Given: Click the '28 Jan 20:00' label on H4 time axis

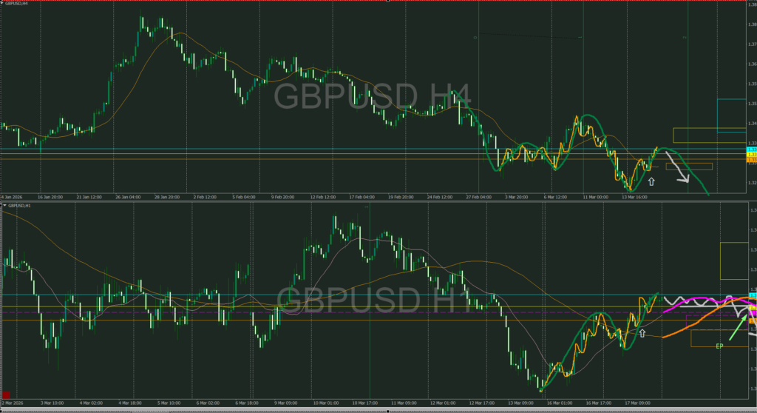Looking at the screenshot, I should click(x=167, y=197).
